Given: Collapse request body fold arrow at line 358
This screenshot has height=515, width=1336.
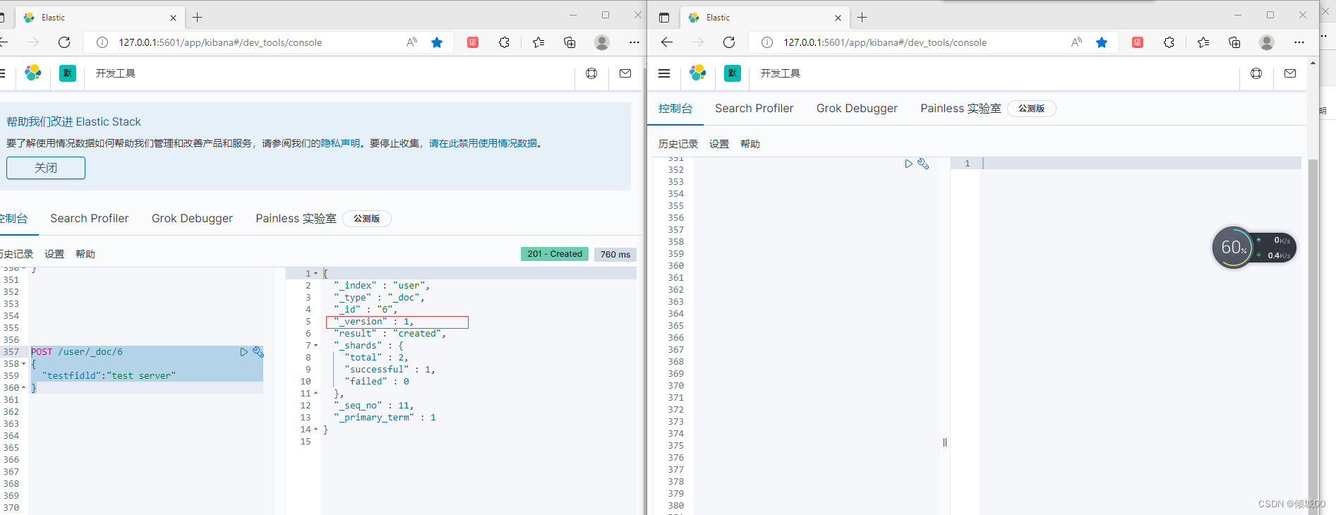Looking at the screenshot, I should [x=24, y=364].
